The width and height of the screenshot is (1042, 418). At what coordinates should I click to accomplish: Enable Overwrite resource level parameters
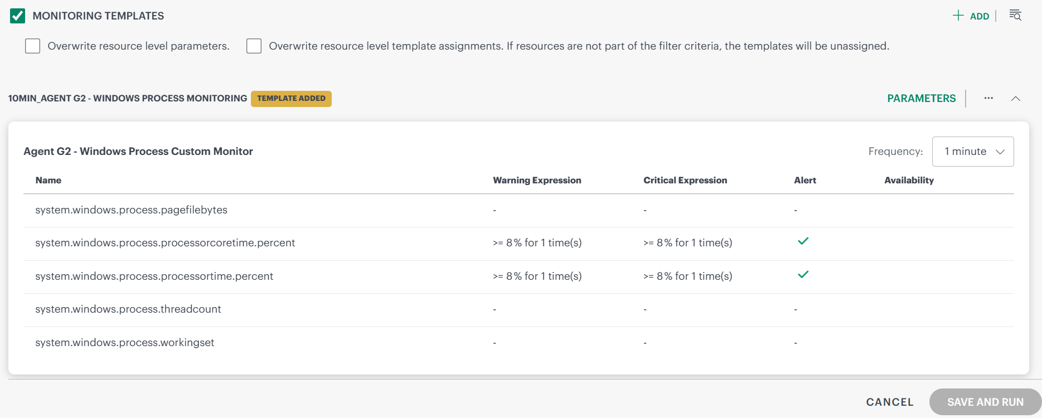(x=33, y=46)
